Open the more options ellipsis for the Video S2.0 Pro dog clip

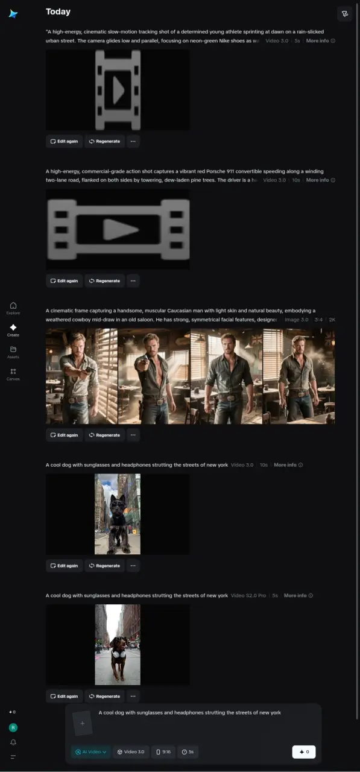(x=133, y=696)
